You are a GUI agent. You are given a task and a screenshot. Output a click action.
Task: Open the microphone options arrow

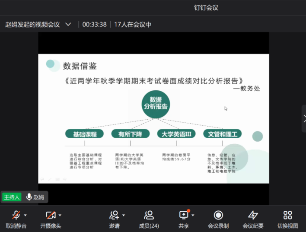(25, 215)
